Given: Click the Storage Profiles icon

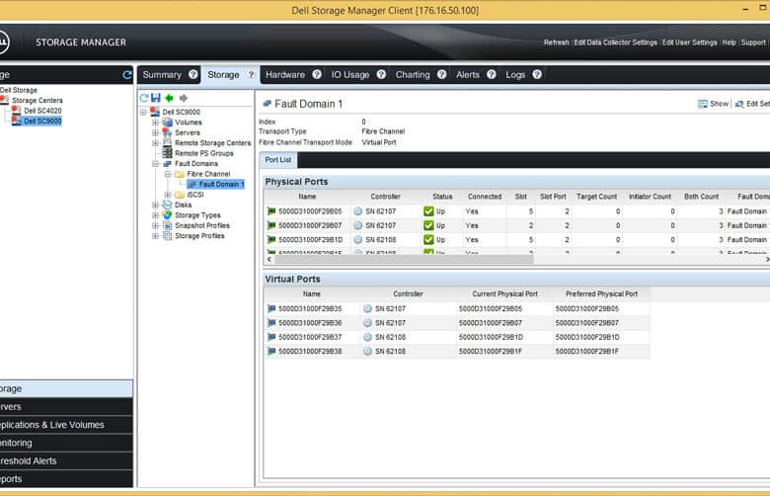Looking at the screenshot, I should [168, 235].
